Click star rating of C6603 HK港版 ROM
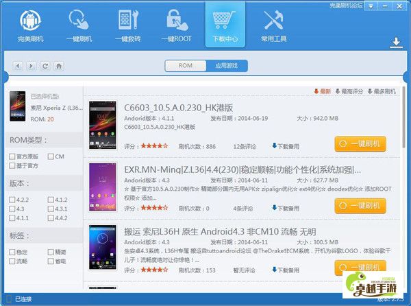 point(154,146)
